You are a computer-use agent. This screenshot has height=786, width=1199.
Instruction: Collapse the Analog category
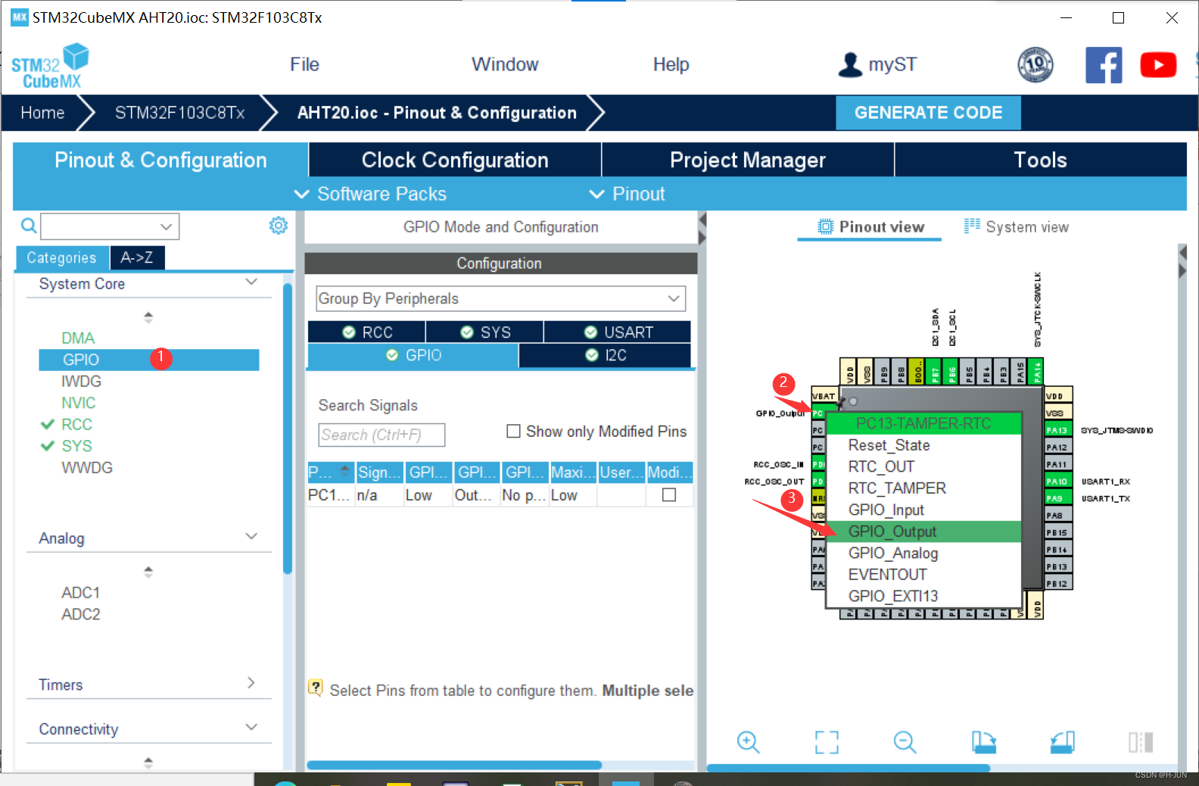[251, 537]
